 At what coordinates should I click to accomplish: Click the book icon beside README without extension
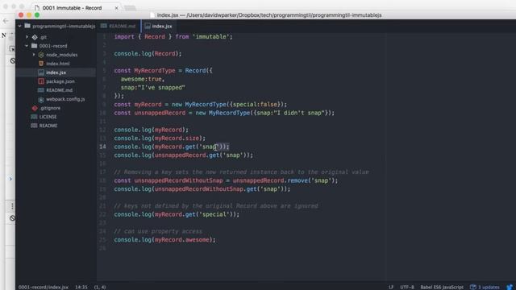(x=34, y=126)
